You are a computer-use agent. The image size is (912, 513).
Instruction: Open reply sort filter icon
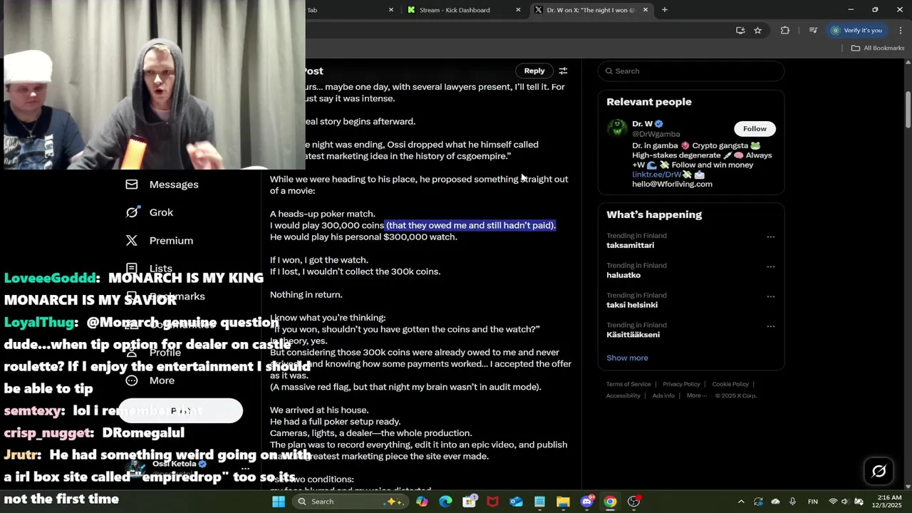tap(563, 71)
